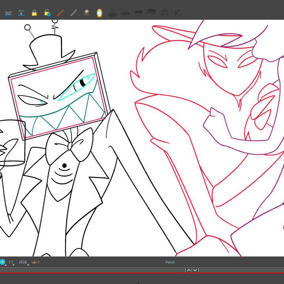
Task: Click the fourth dark stacked-layers icon
Action: click(x=152, y=13)
